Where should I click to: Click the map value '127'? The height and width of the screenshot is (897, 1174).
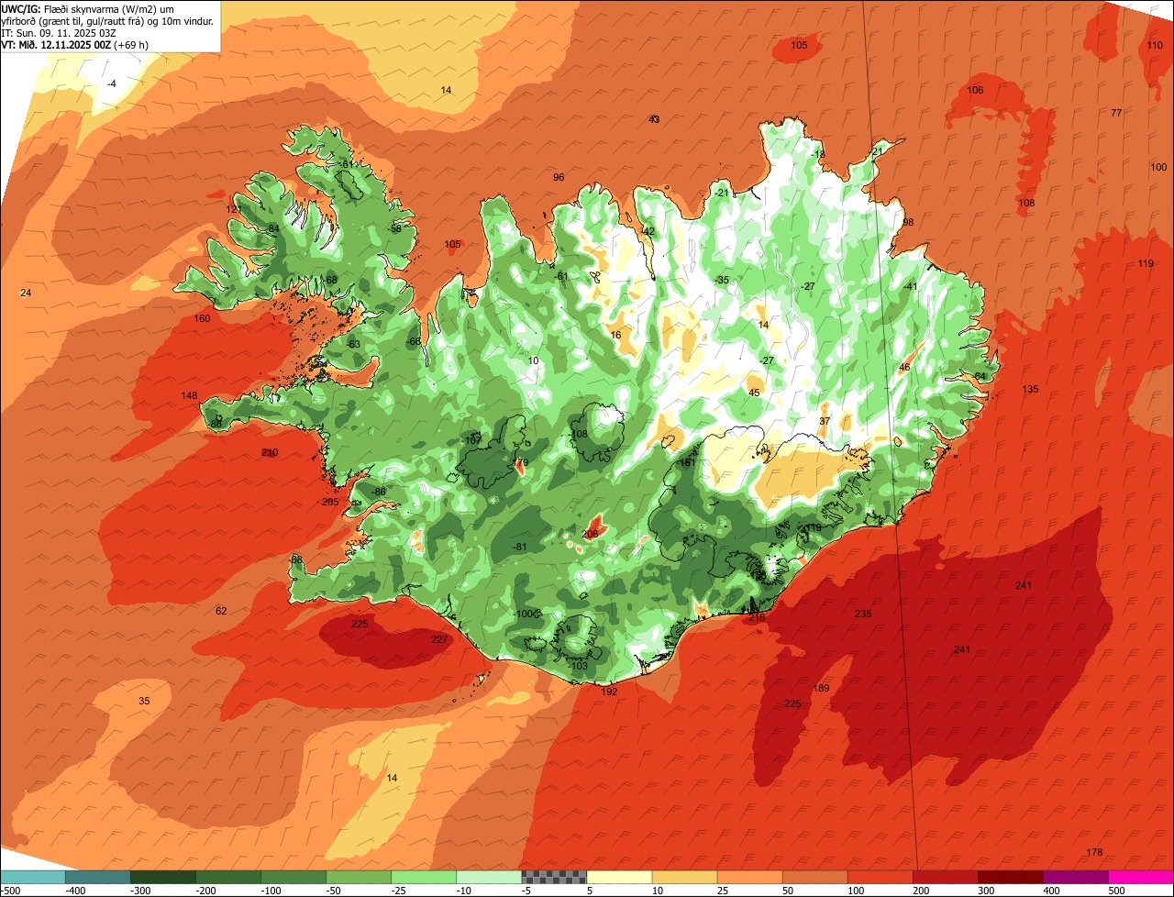click(x=235, y=210)
